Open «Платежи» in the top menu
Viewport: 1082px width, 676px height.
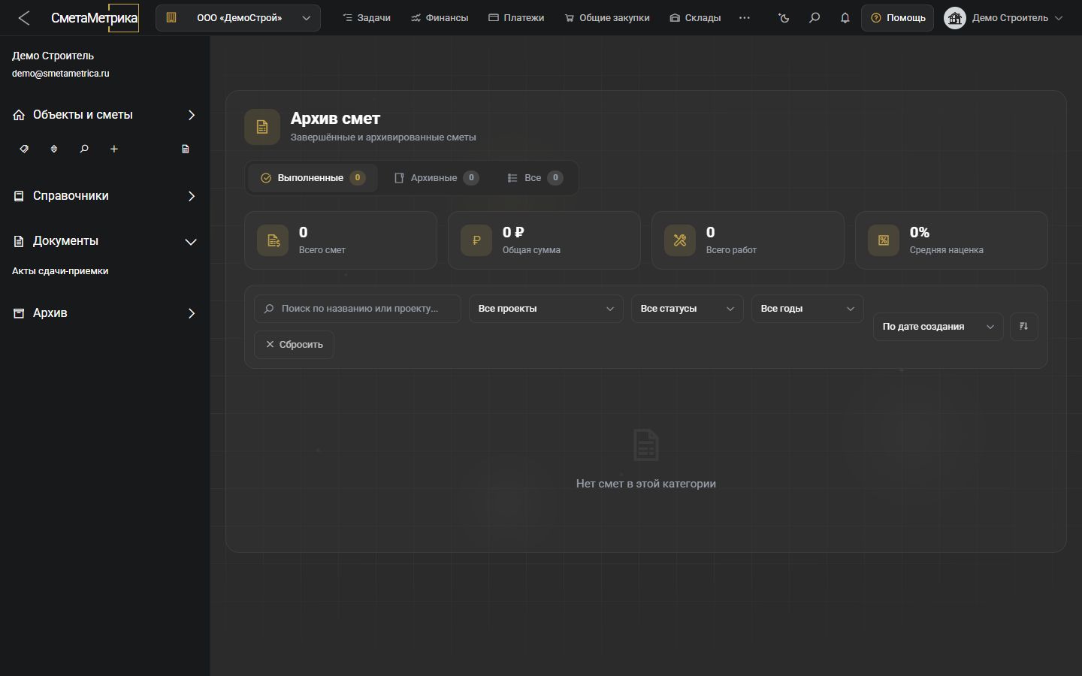[516, 18]
